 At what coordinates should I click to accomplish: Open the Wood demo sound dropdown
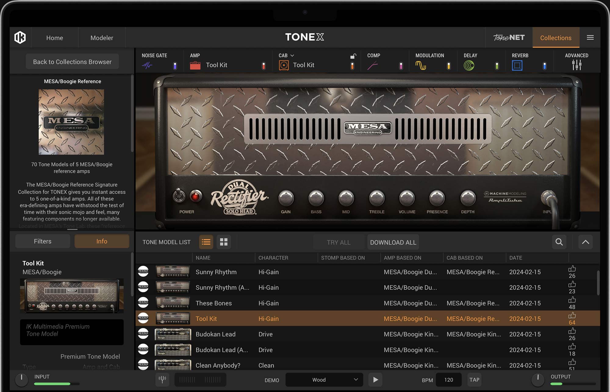[324, 379]
